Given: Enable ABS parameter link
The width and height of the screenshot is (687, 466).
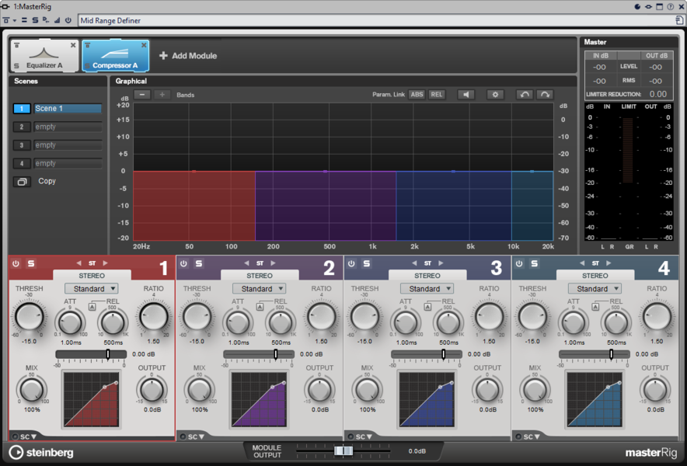Looking at the screenshot, I should click(417, 95).
